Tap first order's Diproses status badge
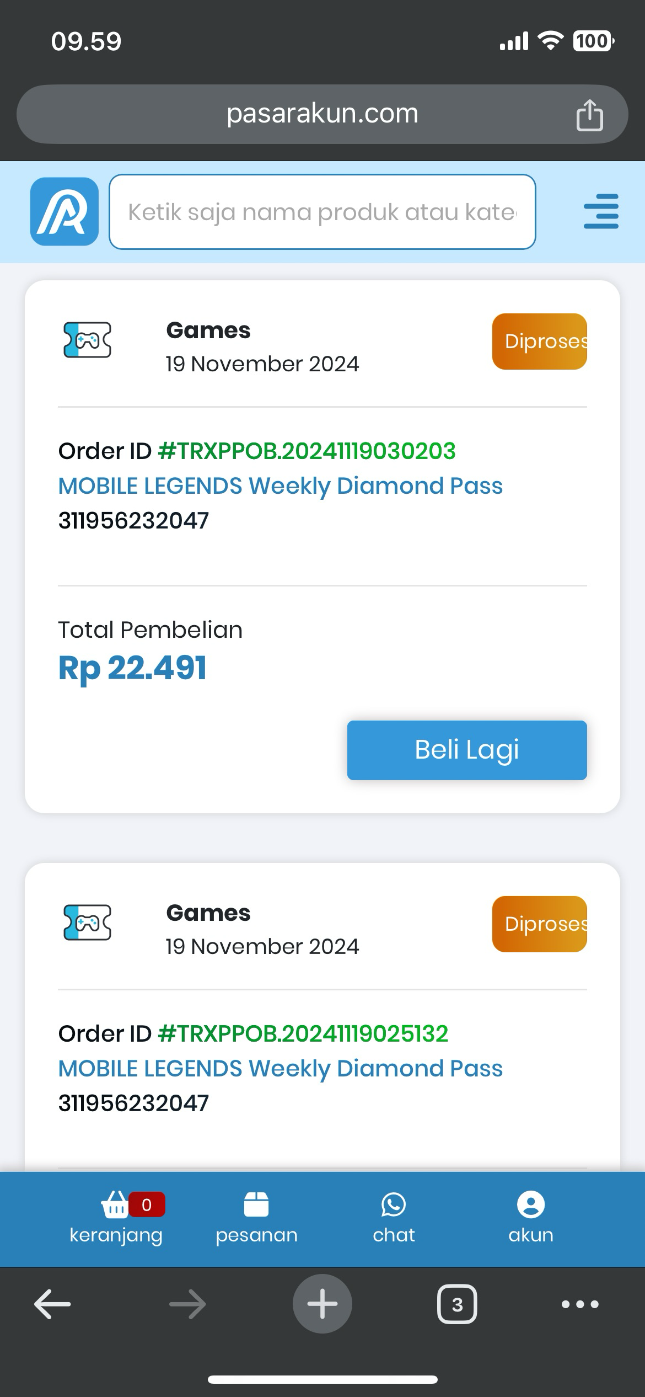This screenshot has width=645, height=1397. 539,342
